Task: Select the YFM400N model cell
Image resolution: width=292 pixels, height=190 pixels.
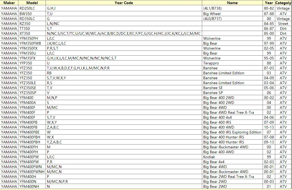Action: click(x=32, y=182)
